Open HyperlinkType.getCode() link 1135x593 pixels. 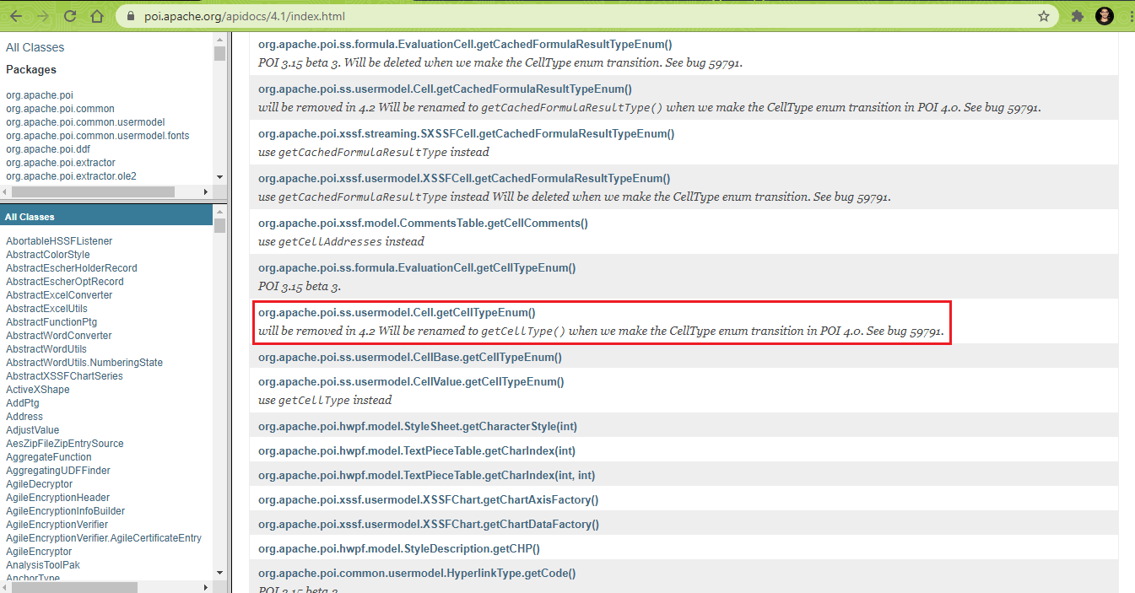coord(417,573)
